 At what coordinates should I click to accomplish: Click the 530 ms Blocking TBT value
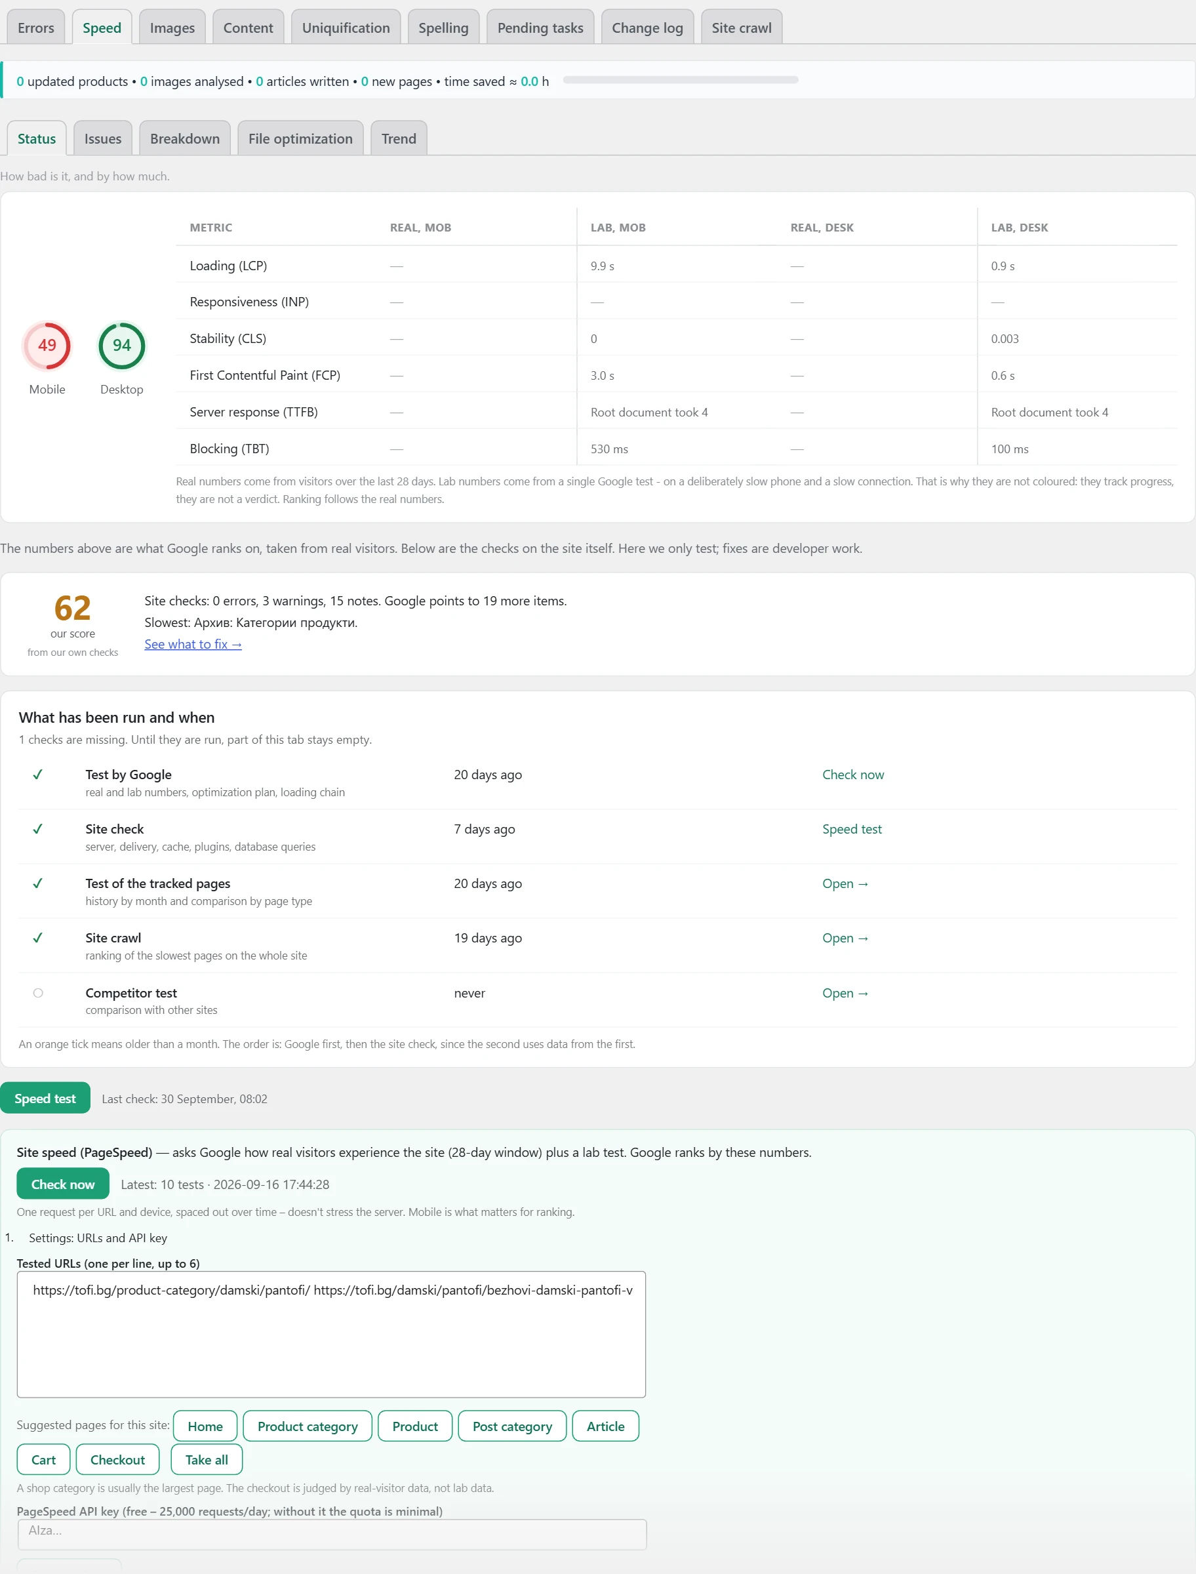click(x=609, y=449)
